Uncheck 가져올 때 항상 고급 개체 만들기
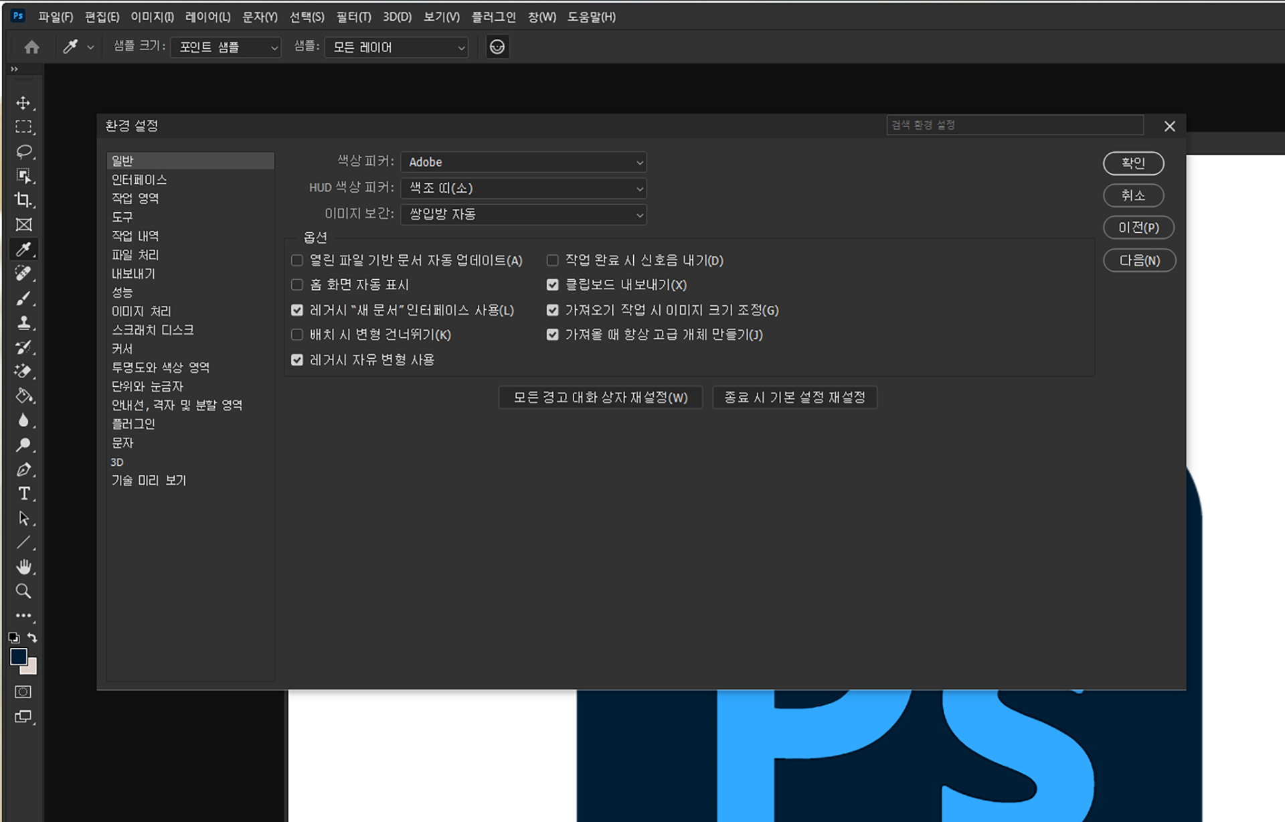The height and width of the screenshot is (822, 1285). point(552,335)
